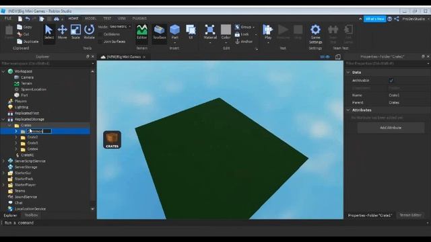Select the Terrain item in Explorer
The width and height of the screenshot is (431, 242).
pos(26,83)
